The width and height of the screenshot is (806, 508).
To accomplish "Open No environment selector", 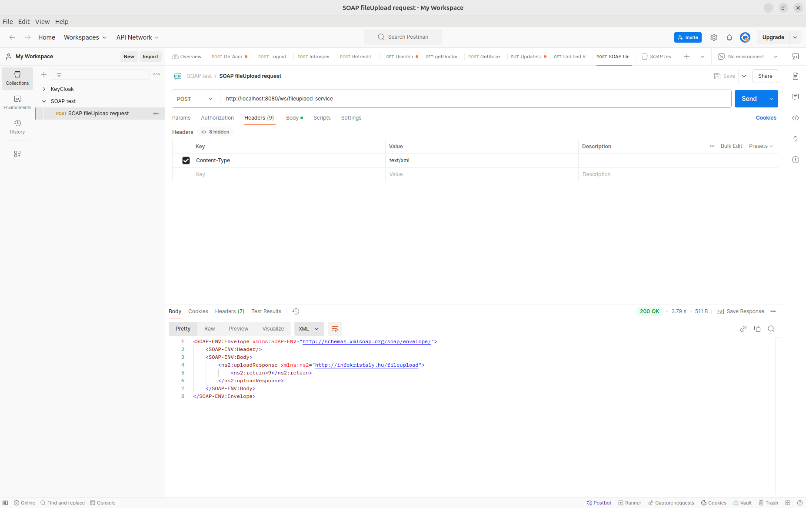I will 748,57.
